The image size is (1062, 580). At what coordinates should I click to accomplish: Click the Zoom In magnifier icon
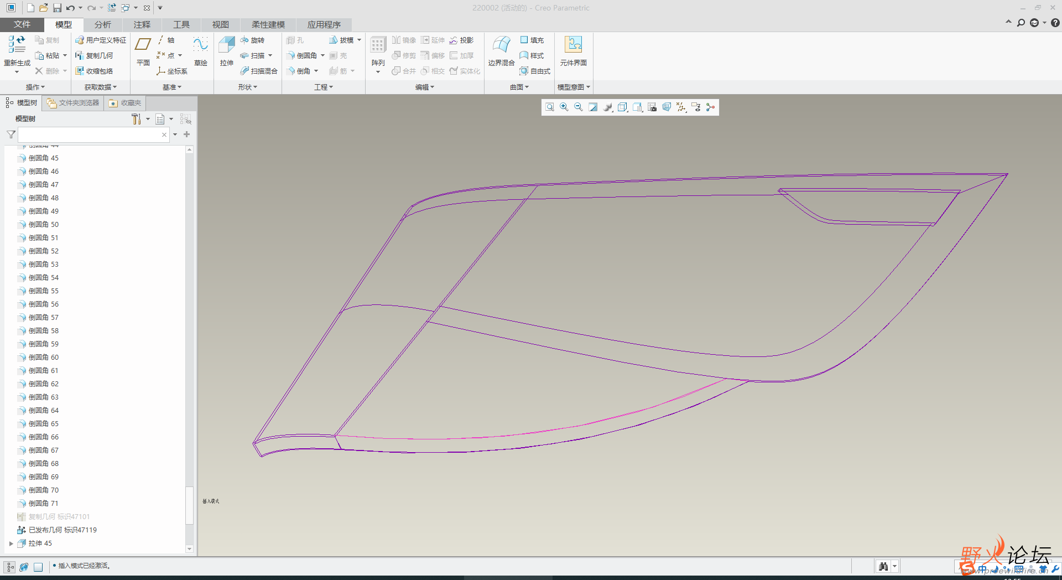point(564,107)
